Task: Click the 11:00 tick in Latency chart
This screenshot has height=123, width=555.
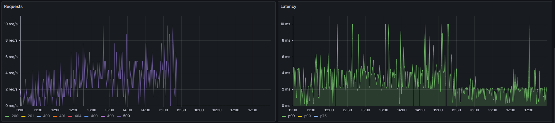Action: tap(293, 110)
